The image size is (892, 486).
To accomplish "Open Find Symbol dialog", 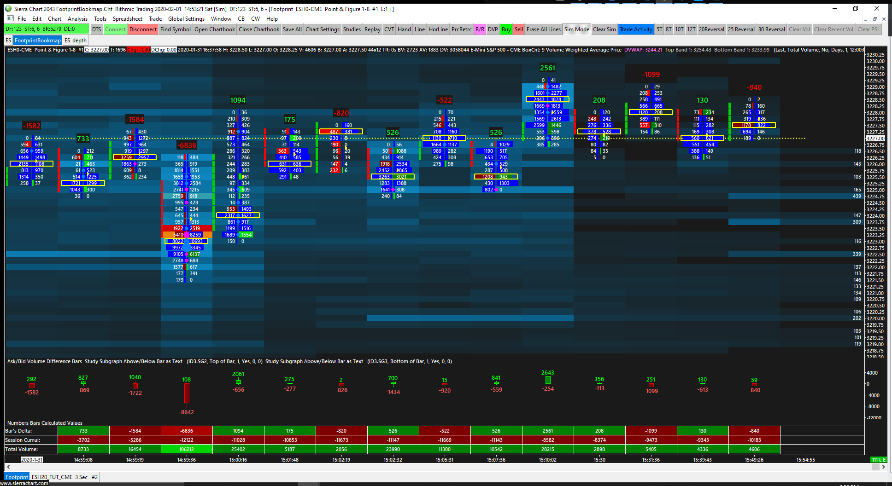I will [x=176, y=29].
